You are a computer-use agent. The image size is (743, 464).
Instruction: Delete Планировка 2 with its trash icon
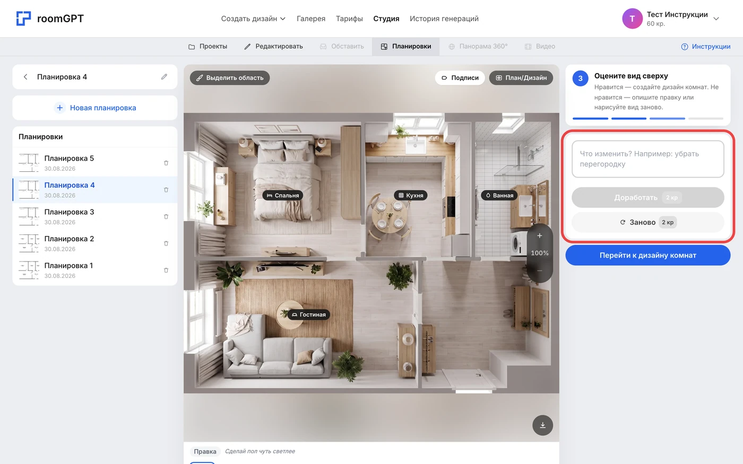coord(166,243)
